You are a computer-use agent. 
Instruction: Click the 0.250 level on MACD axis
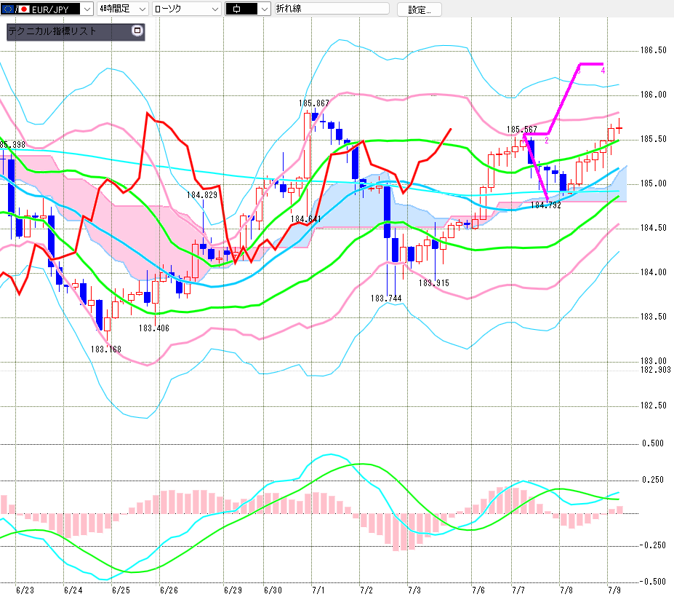coord(653,480)
